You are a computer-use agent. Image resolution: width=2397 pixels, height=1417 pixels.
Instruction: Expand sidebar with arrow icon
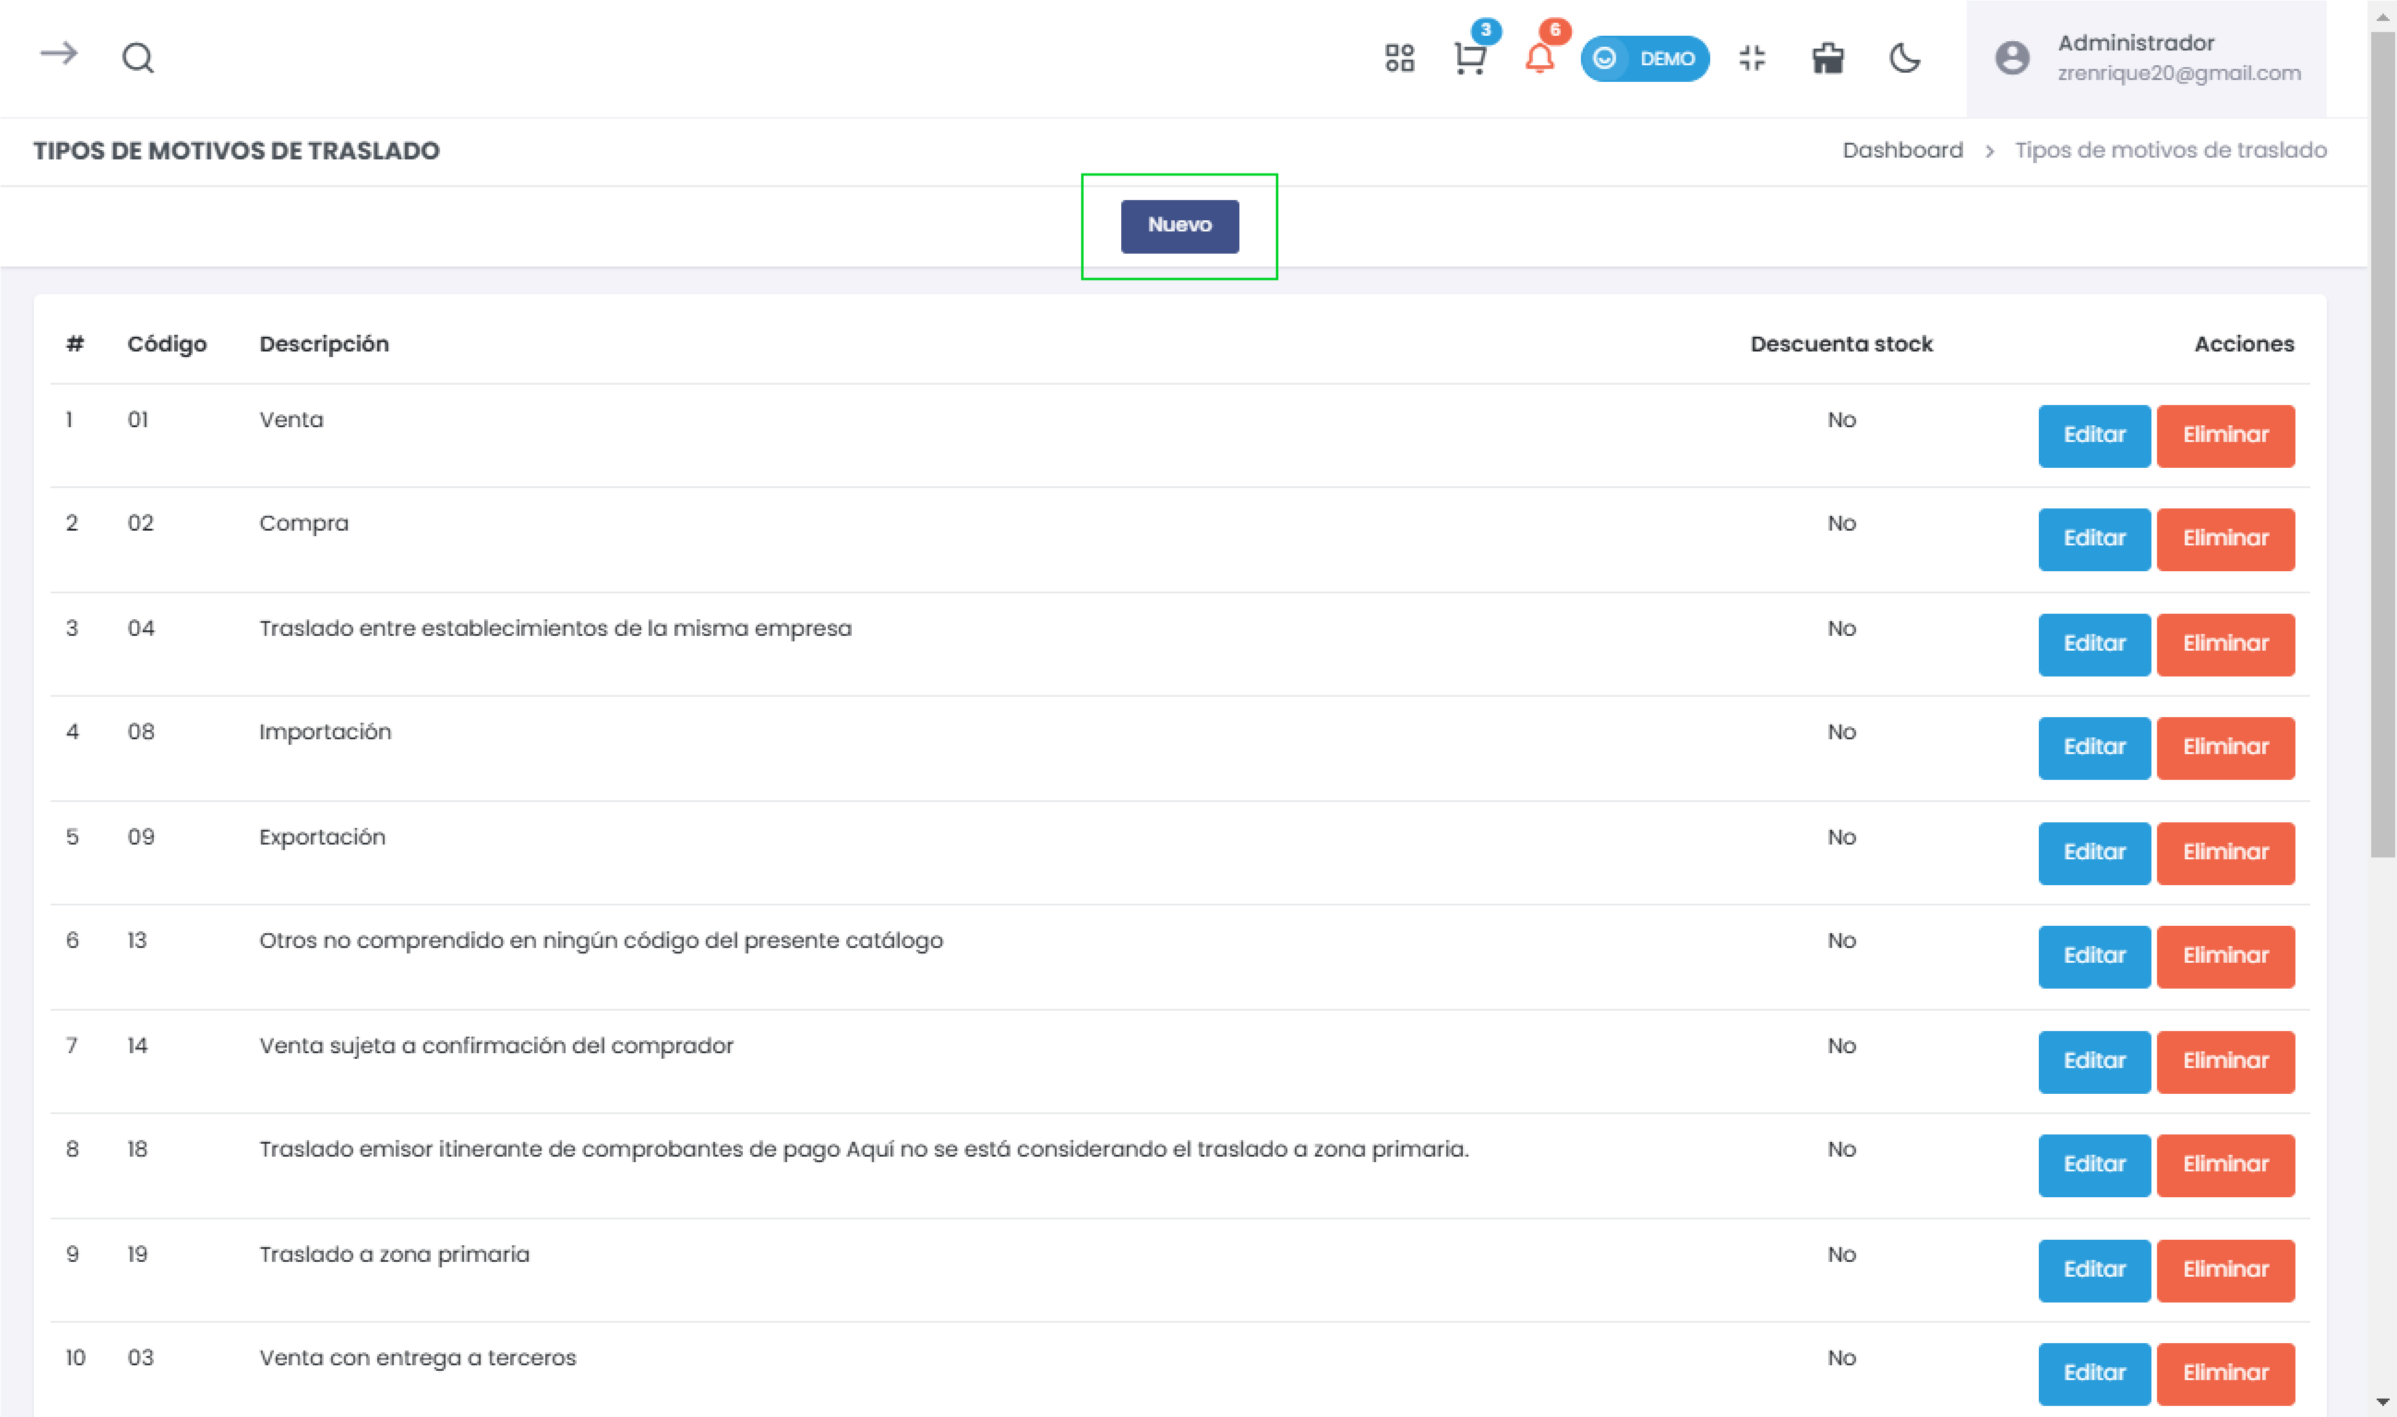click(x=58, y=54)
